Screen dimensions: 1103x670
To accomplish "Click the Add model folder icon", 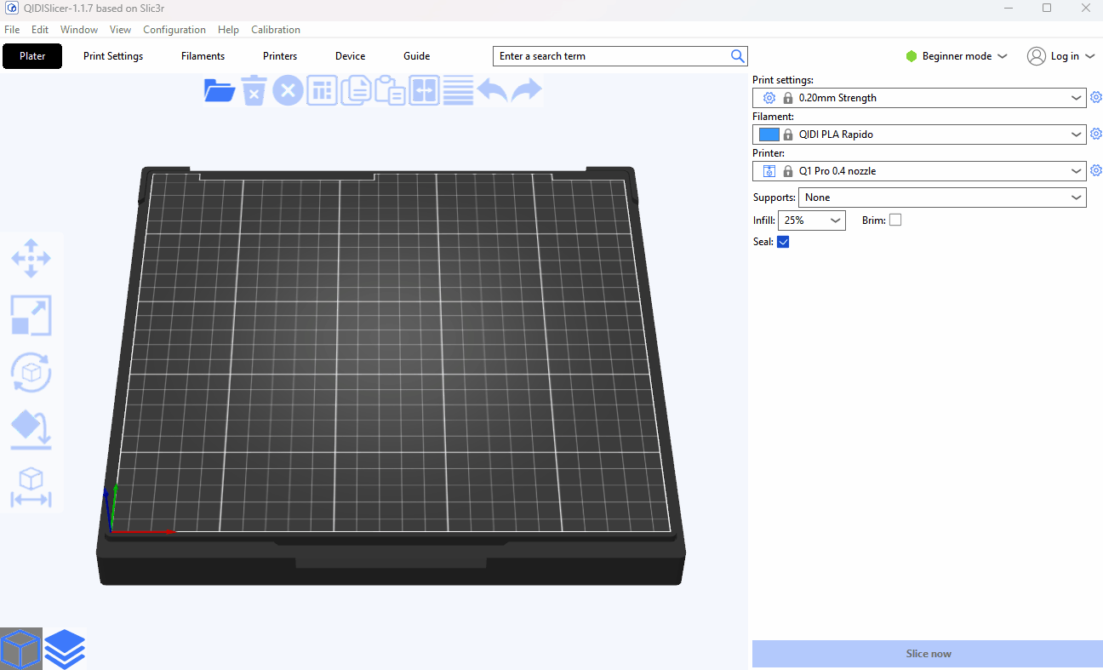I will (x=220, y=90).
